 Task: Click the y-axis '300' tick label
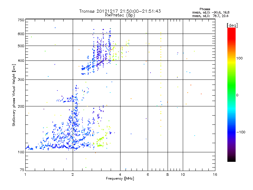point(21,80)
